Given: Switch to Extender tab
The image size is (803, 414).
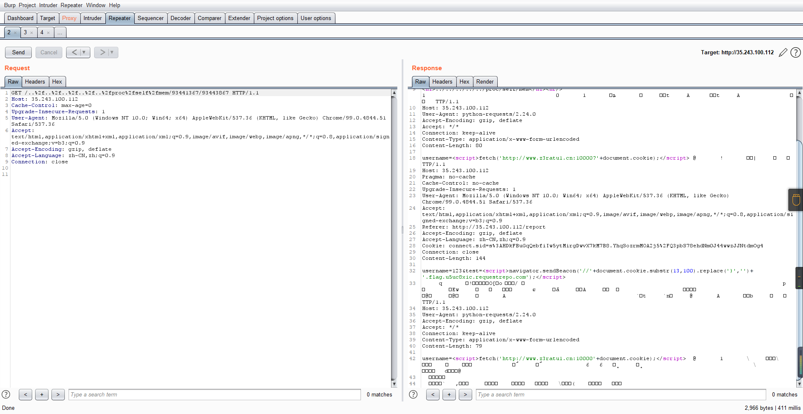Looking at the screenshot, I should [x=239, y=18].
